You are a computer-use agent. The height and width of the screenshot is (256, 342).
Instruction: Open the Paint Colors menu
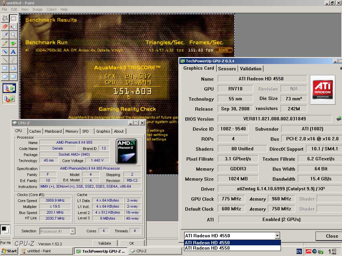click(51, 9)
